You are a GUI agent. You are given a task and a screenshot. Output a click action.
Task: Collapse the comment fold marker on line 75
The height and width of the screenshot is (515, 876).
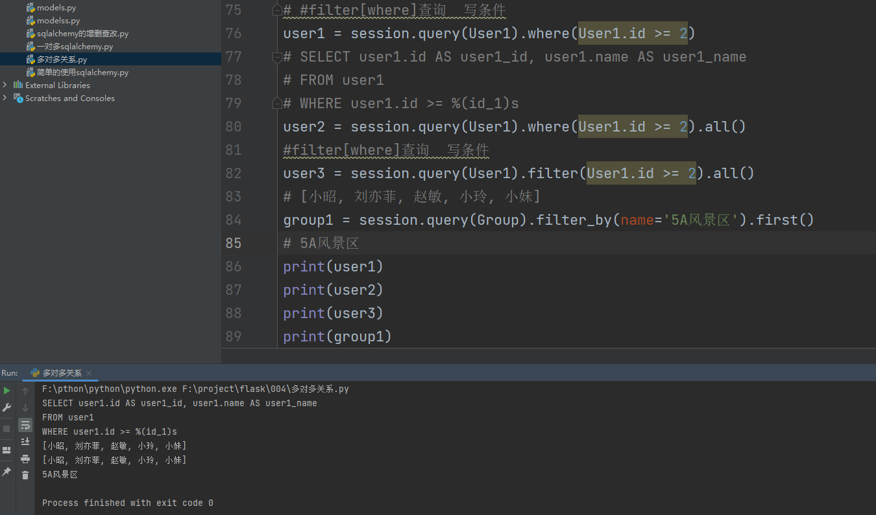click(x=277, y=10)
